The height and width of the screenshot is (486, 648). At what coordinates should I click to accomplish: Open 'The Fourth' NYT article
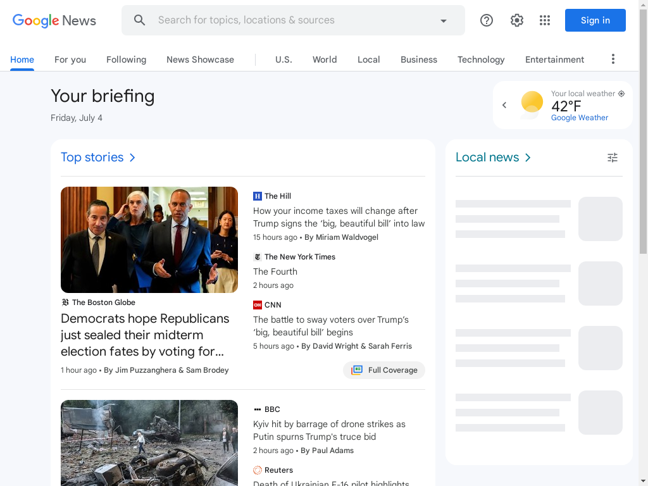pos(275,271)
